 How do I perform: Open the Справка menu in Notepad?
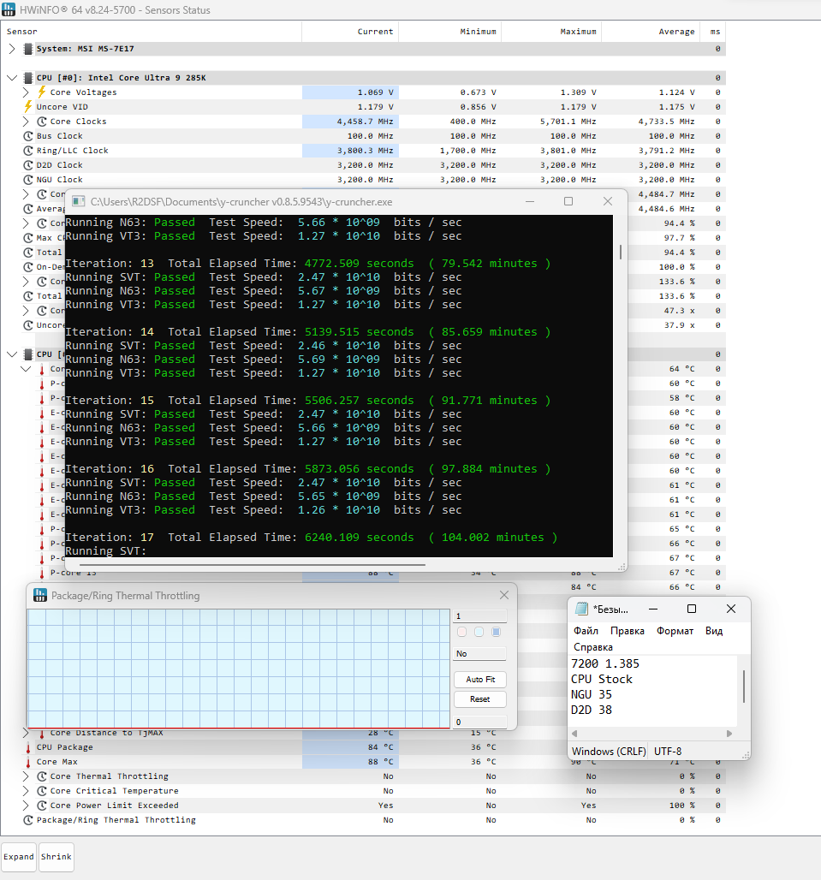tap(592, 647)
